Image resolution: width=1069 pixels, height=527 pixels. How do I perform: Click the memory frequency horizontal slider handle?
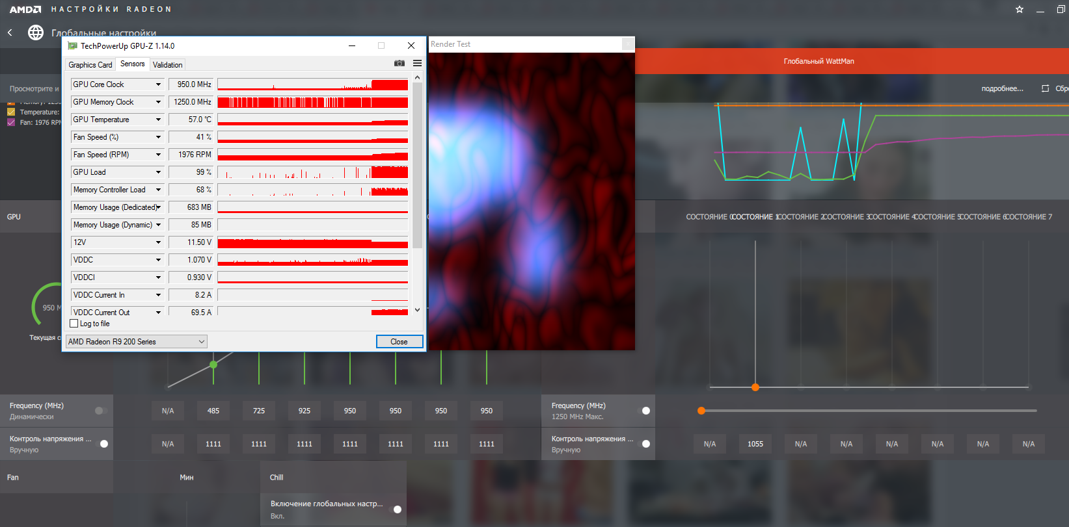point(701,411)
